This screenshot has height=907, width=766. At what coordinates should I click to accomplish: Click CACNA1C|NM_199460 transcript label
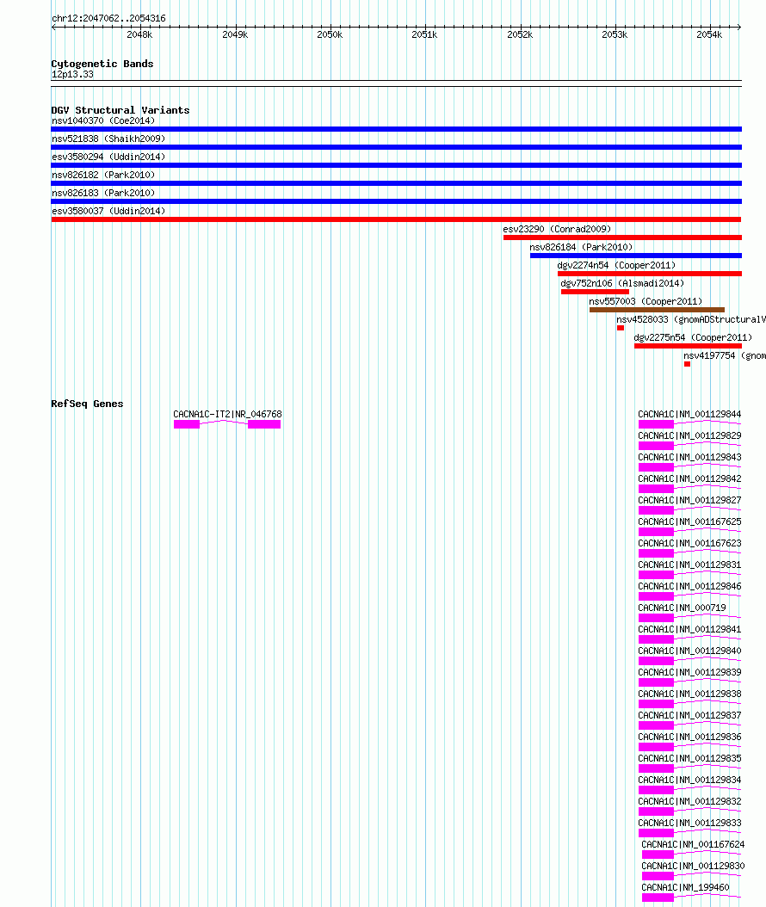click(x=686, y=886)
